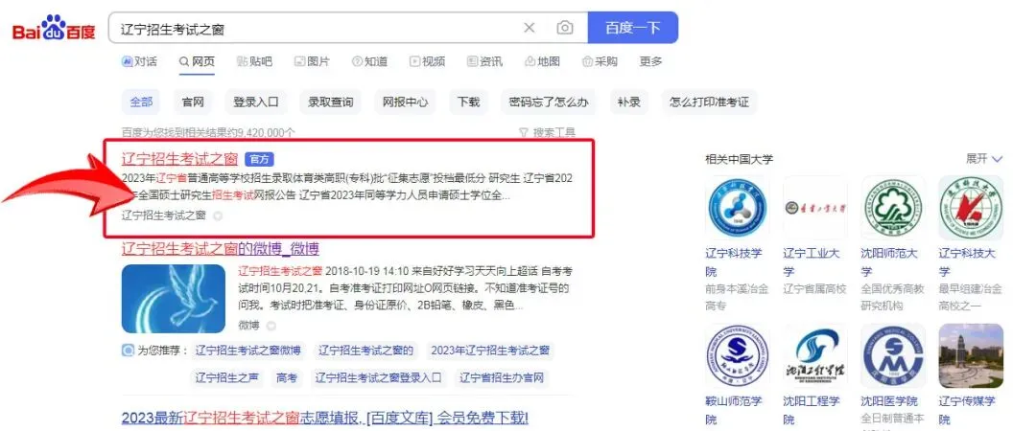The image size is (1036, 431).
Task: Open 鞍山师范学院 logo
Action: point(738,356)
